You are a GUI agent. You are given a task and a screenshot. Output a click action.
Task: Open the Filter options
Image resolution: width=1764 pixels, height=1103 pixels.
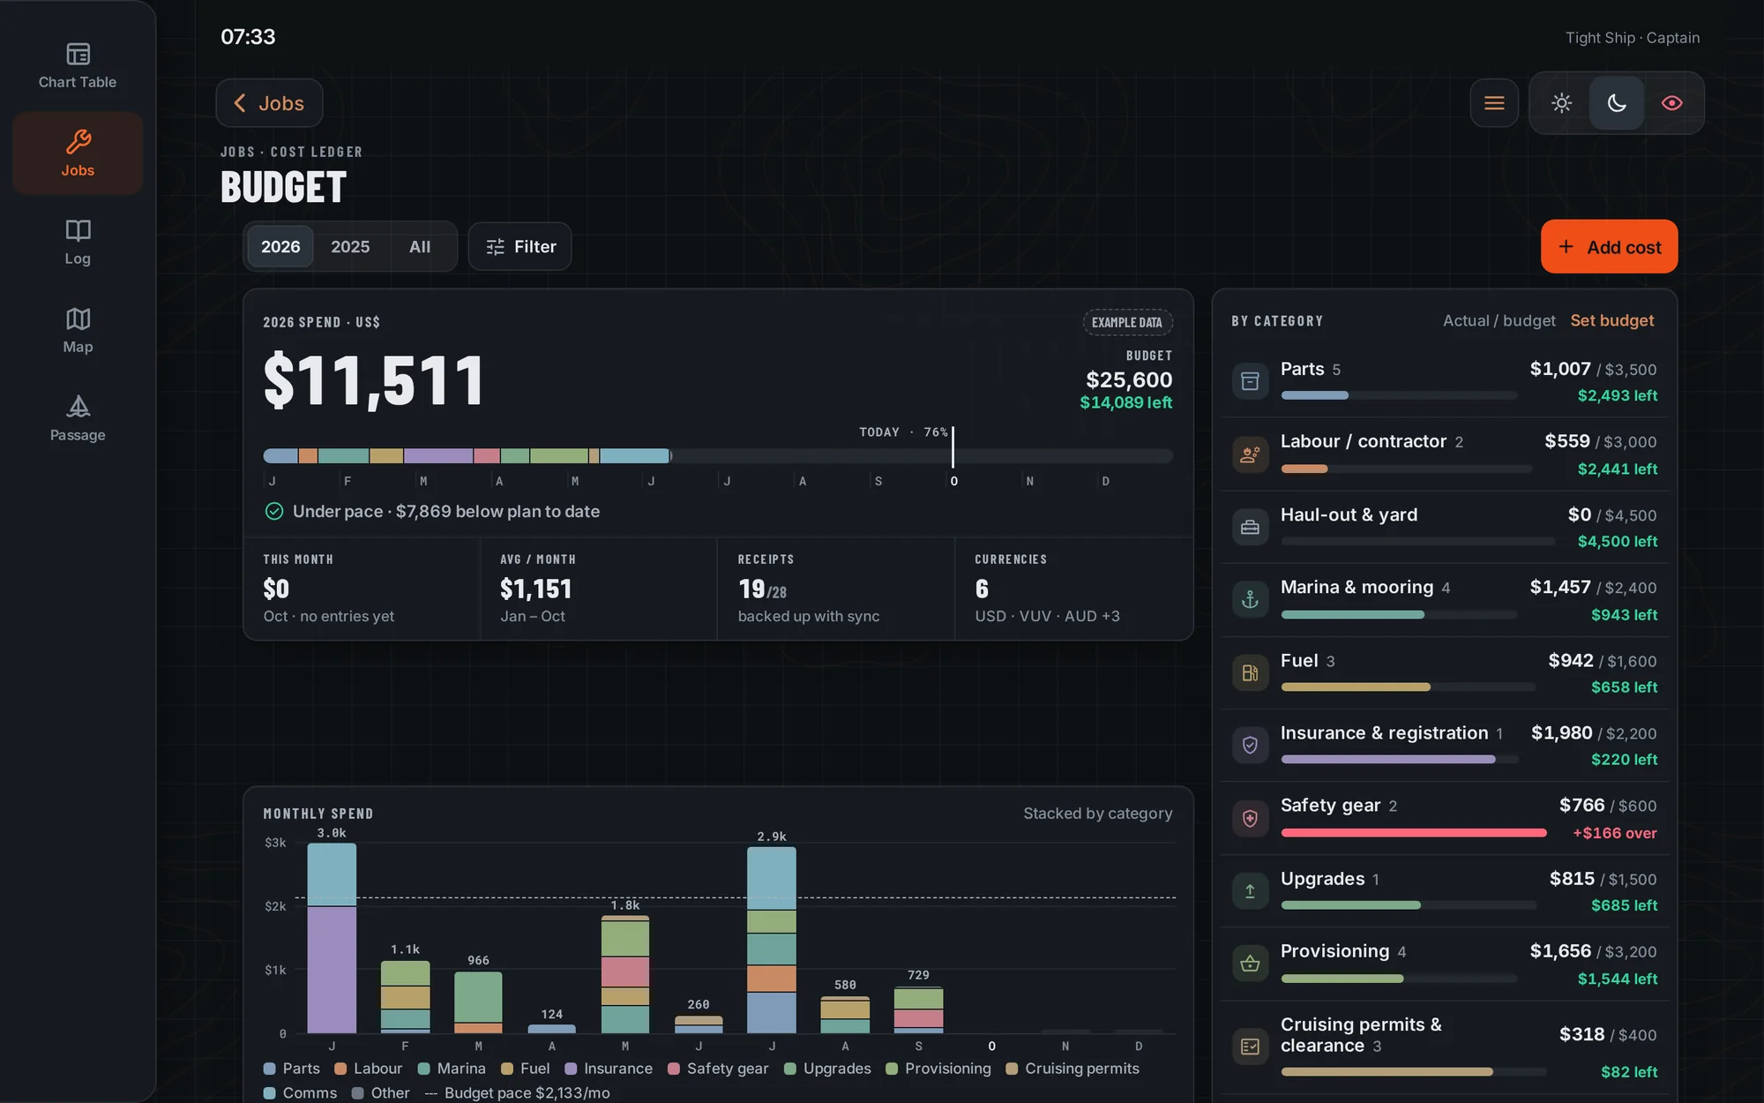519,247
